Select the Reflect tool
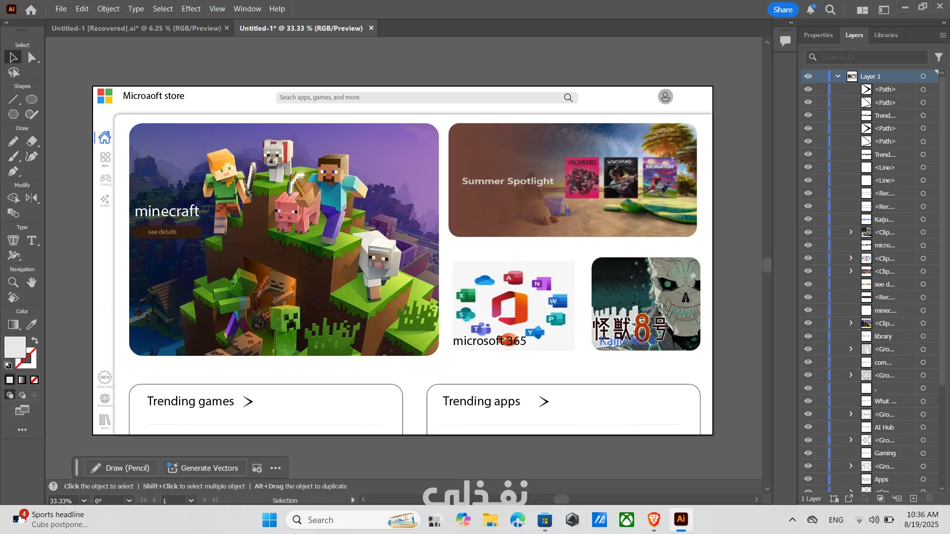Screen dimensions: 950x534 point(32,198)
